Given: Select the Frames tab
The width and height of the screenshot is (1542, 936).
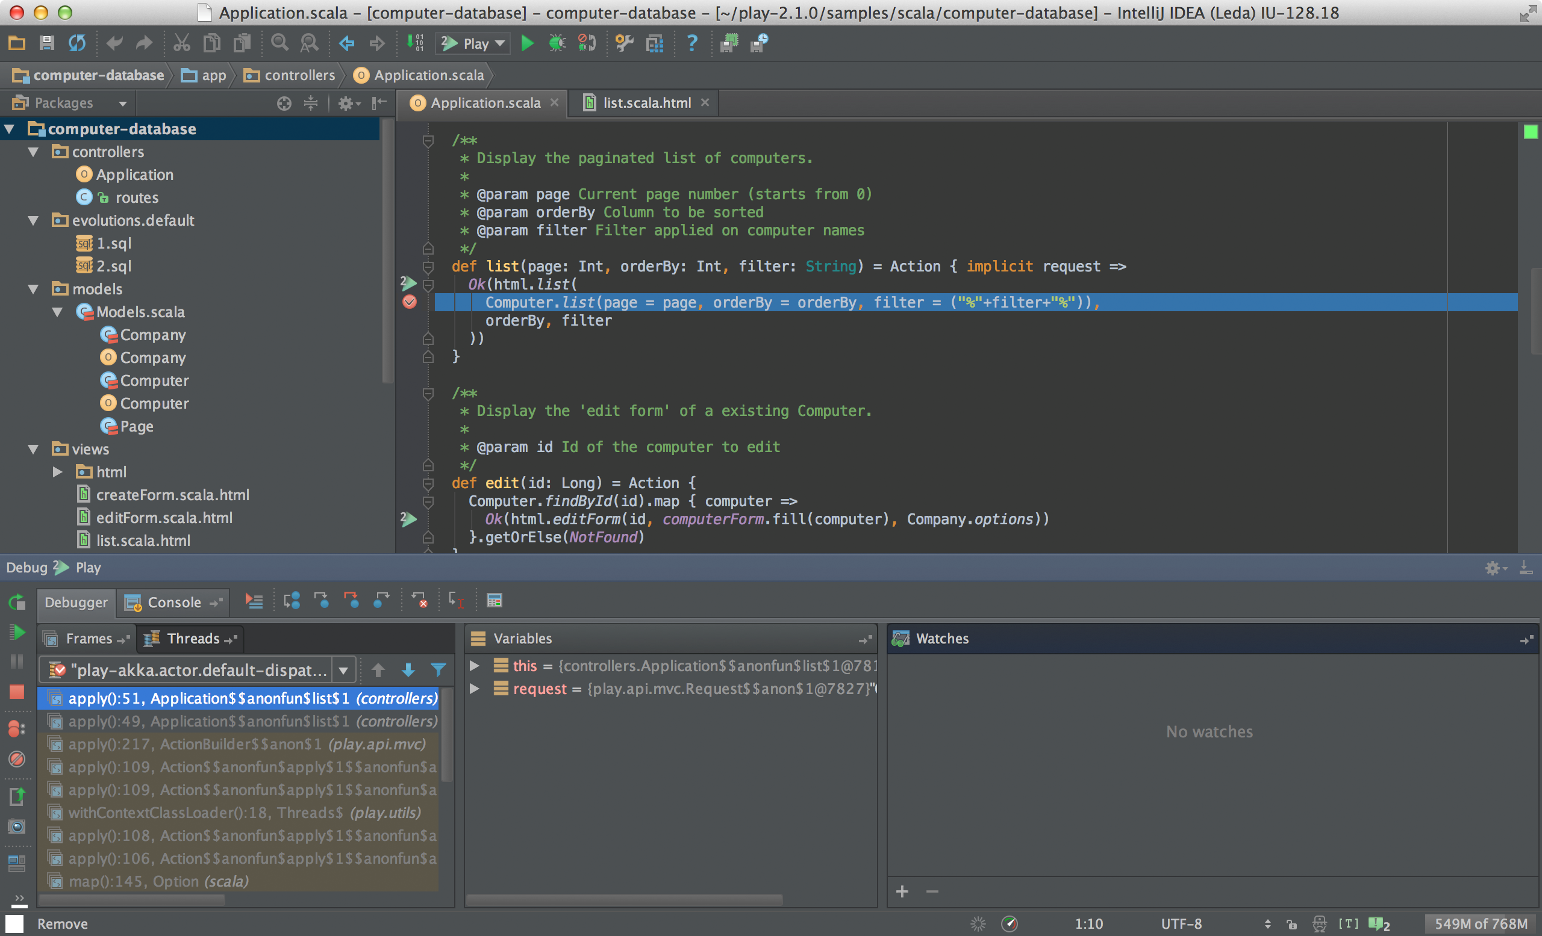Looking at the screenshot, I should [x=86, y=639].
